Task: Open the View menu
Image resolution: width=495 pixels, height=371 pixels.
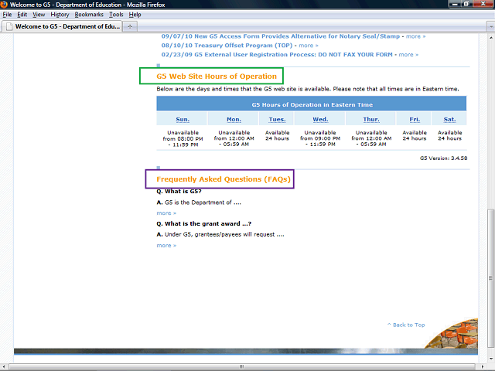Action: (x=39, y=15)
